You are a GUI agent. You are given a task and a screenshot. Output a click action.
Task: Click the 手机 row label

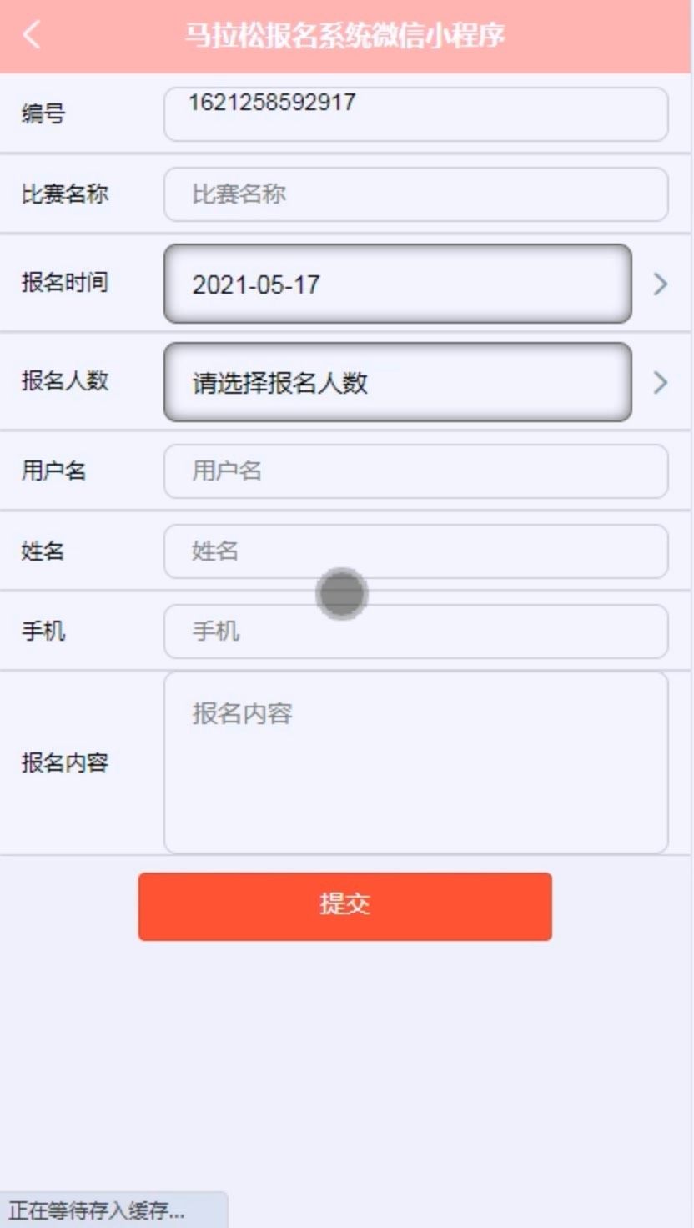coord(43,632)
